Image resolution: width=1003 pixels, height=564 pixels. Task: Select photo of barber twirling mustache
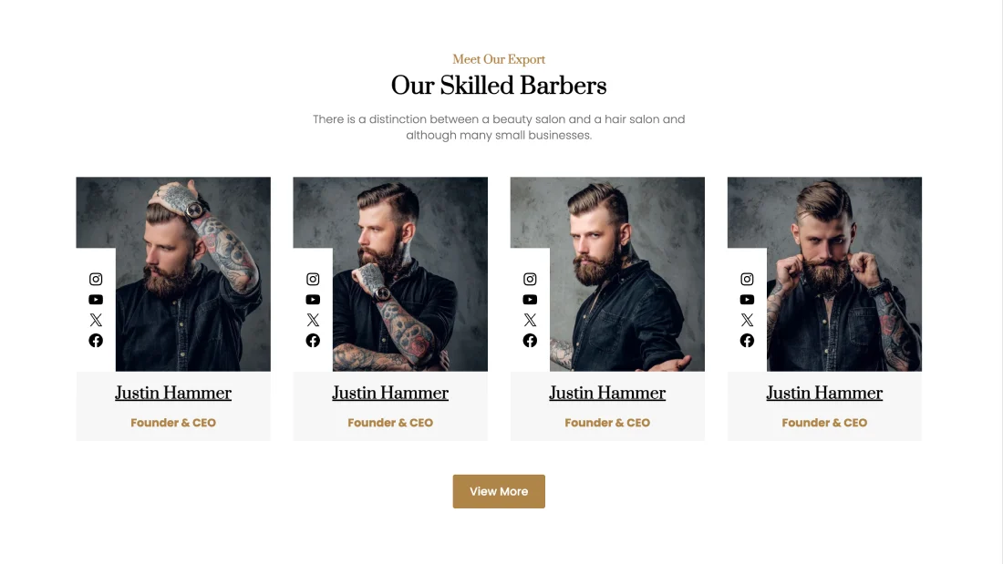[824, 273]
